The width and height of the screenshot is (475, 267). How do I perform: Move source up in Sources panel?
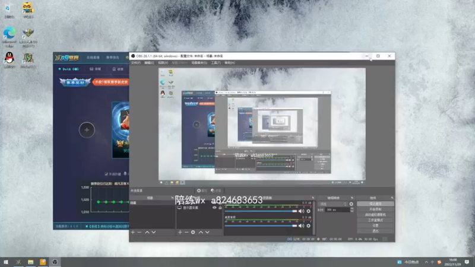coord(201,232)
